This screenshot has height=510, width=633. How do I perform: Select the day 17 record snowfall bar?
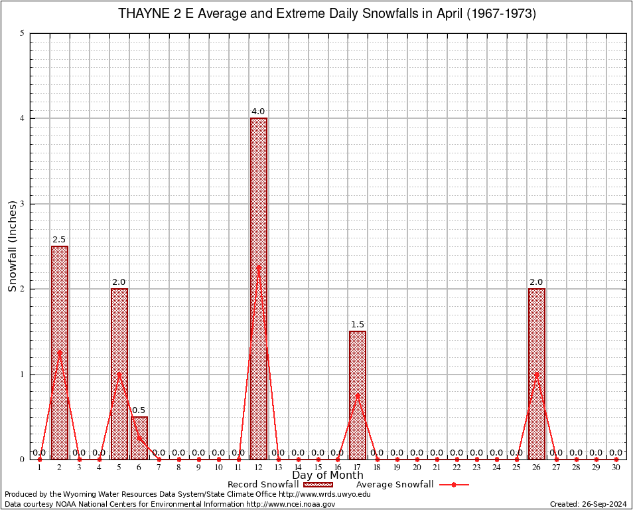(x=358, y=394)
